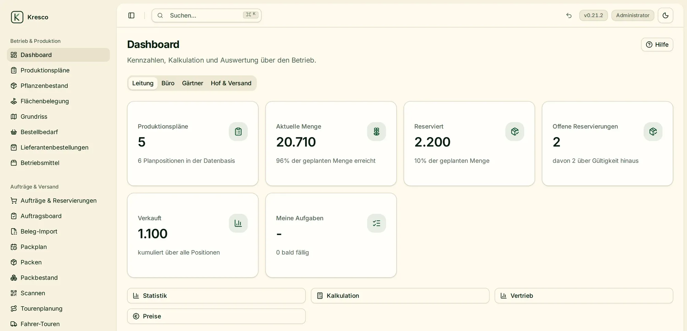Click the Meine Aufgaben checklist icon
The height and width of the screenshot is (331, 687).
pyautogui.click(x=376, y=223)
